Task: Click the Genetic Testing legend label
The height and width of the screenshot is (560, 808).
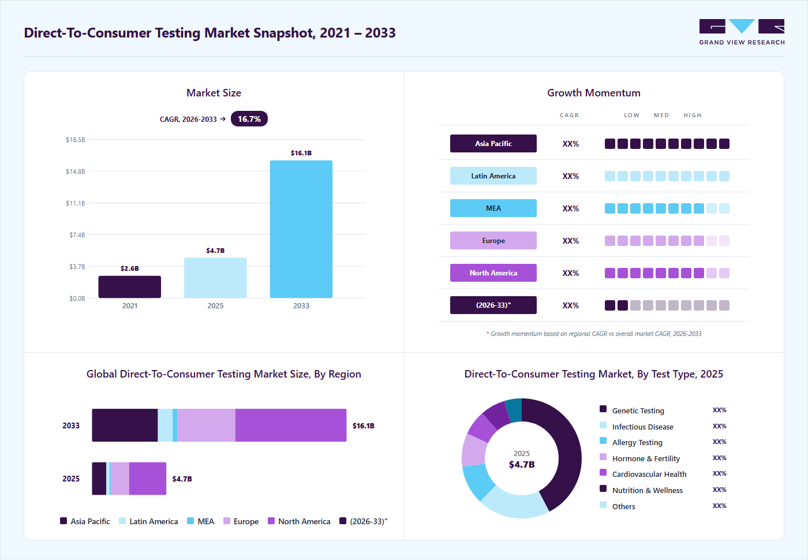Action: click(638, 411)
